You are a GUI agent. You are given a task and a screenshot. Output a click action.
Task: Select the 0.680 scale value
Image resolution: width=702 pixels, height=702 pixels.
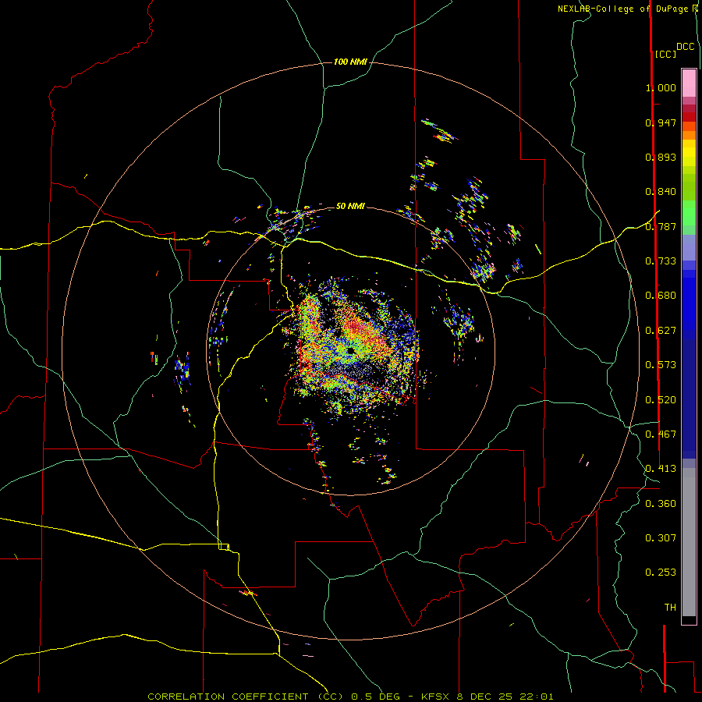pyautogui.click(x=661, y=296)
